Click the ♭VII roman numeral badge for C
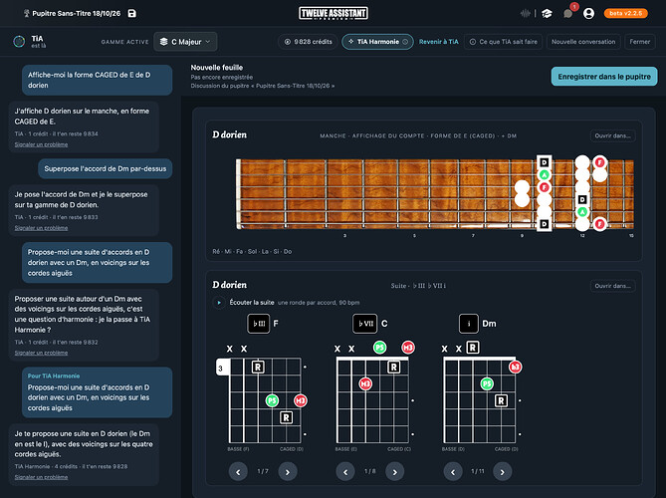The image size is (666, 498). (364, 324)
